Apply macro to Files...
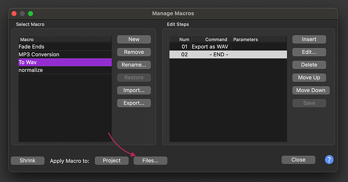 [x=150, y=160]
